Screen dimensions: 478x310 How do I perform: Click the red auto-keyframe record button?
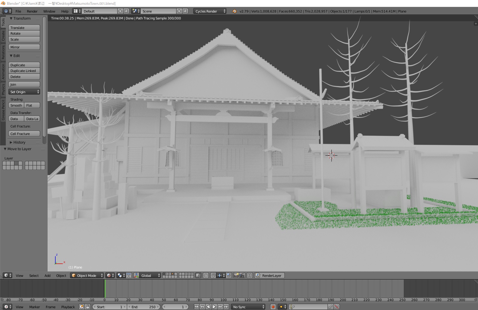(273, 307)
